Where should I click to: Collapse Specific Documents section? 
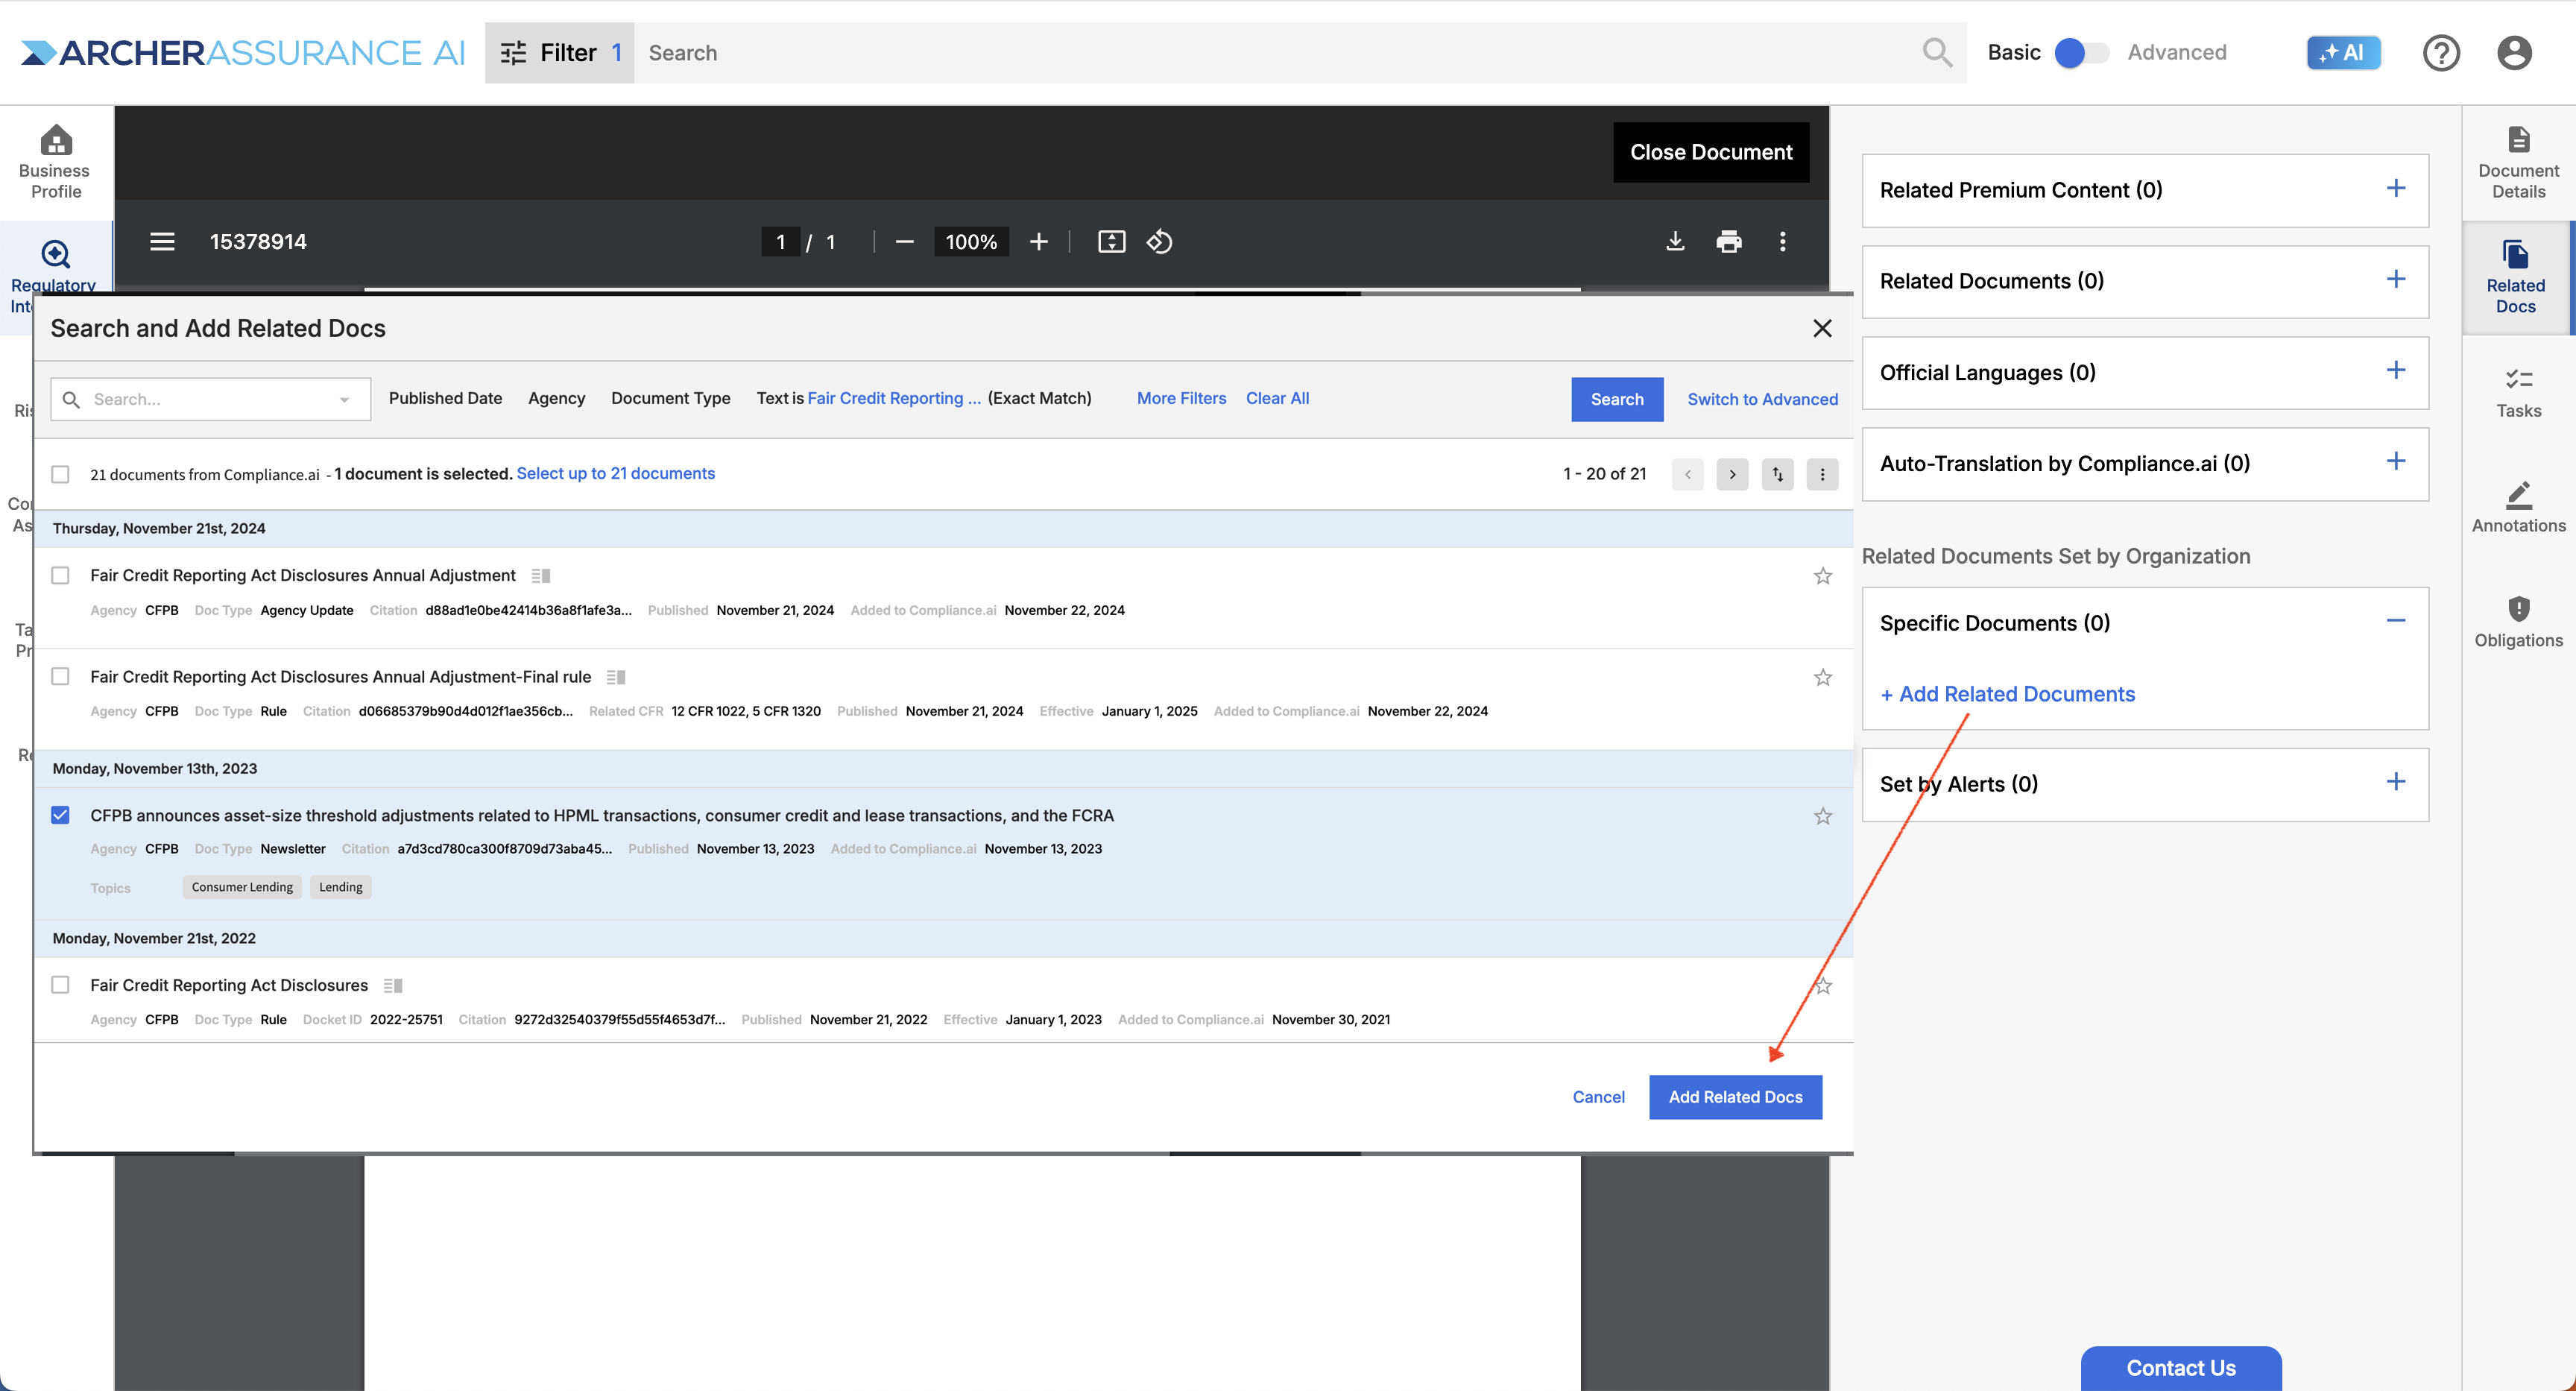pyautogui.click(x=2395, y=621)
